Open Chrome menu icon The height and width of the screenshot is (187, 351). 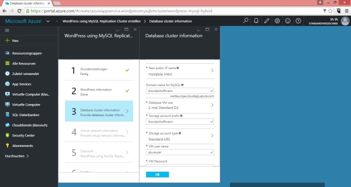point(346,10)
